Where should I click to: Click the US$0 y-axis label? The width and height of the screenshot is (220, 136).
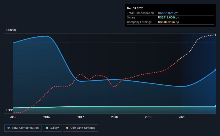[10, 111]
